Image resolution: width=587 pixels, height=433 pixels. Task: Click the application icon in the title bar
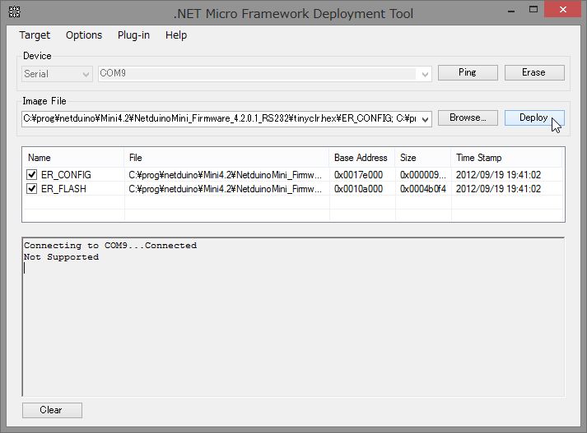(x=14, y=12)
